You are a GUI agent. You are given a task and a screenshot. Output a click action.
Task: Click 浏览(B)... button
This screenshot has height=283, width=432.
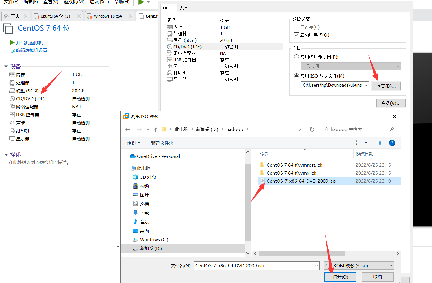pos(386,86)
